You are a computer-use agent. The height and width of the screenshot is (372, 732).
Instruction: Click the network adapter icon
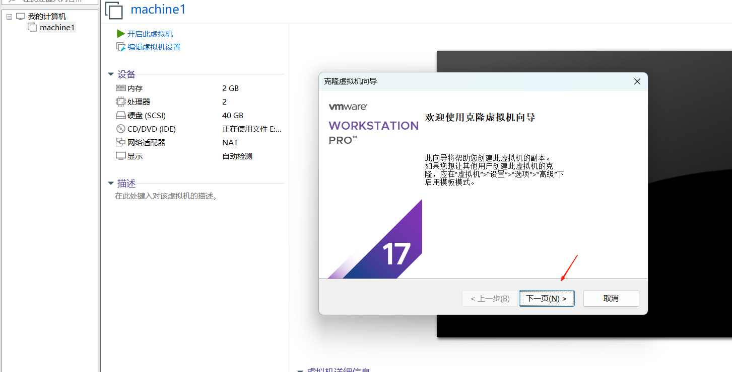coord(121,142)
